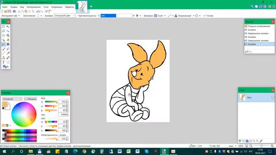Select the Recolor tool
The width and height of the screenshot is (276, 155).
click(x=8, y=58)
